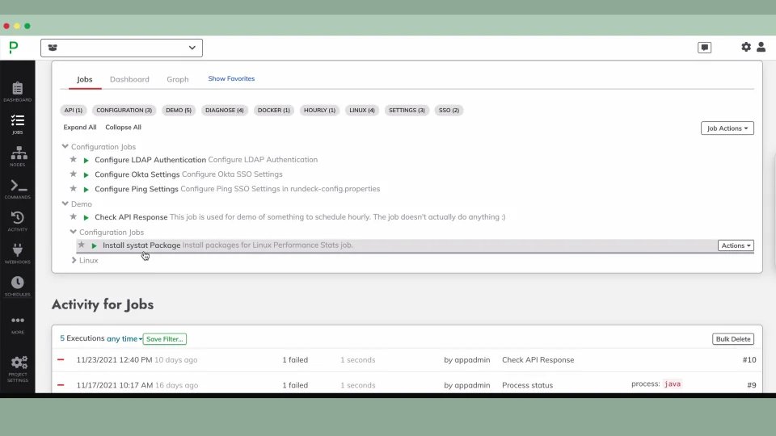Favorite the Check API Response job
Image resolution: width=776 pixels, height=436 pixels.
[74, 216]
